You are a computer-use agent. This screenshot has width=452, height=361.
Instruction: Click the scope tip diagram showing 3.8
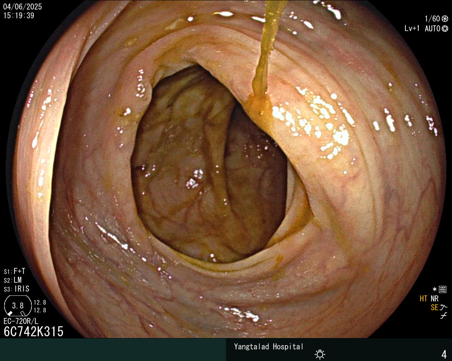pyautogui.click(x=18, y=306)
